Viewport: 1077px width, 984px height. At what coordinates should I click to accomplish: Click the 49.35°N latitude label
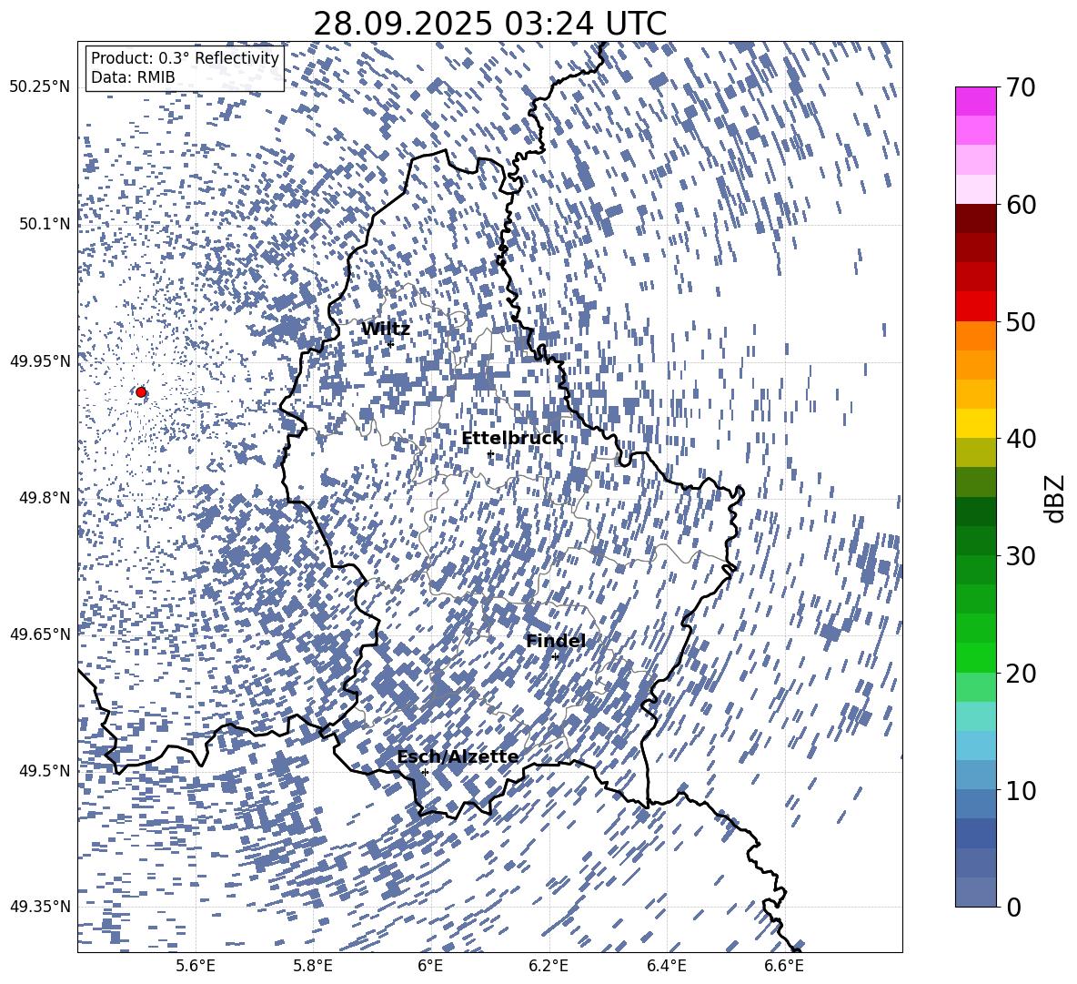(39, 907)
